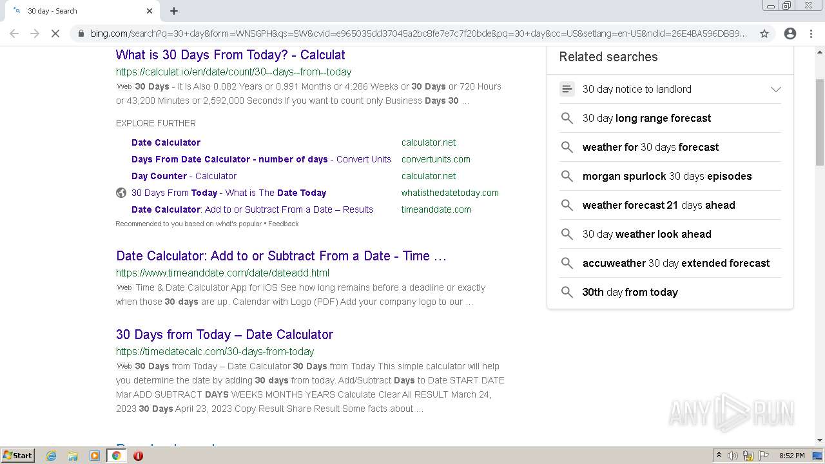Click magnifier icon for forecast 21 days
This screenshot has width=825, height=464.
click(x=567, y=205)
